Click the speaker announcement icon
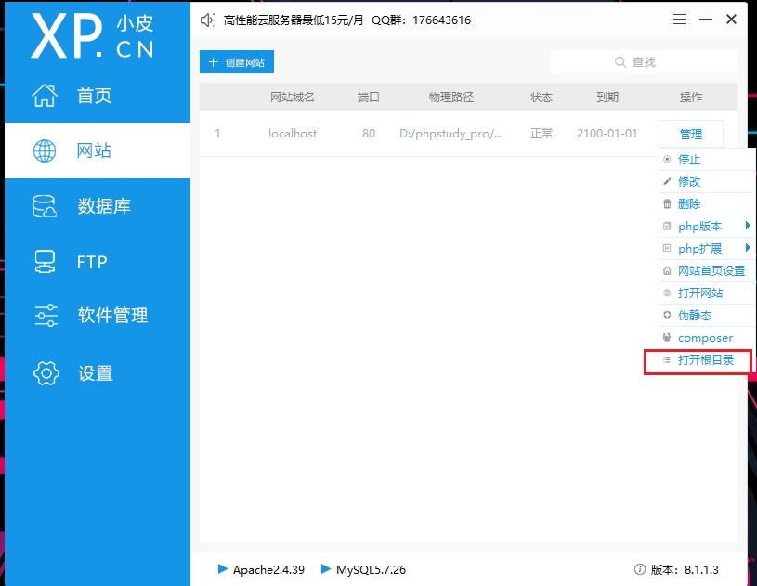The height and width of the screenshot is (586, 757). [208, 20]
